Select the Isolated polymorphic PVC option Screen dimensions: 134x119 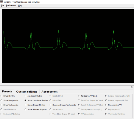click(117, 100)
